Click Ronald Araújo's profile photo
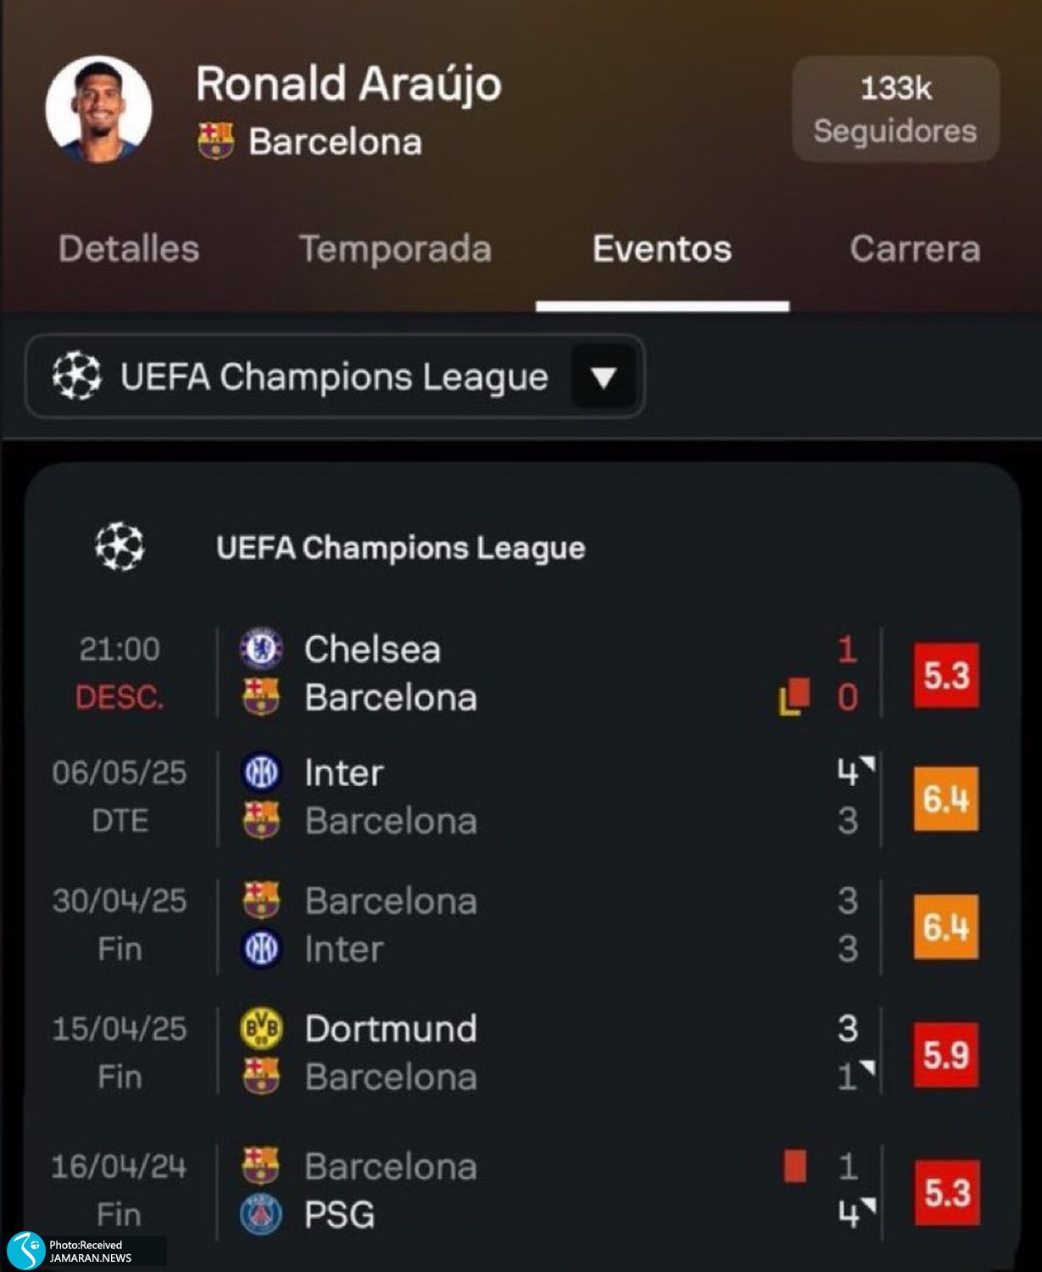Screen dimensions: 1042x1272 coord(98,109)
